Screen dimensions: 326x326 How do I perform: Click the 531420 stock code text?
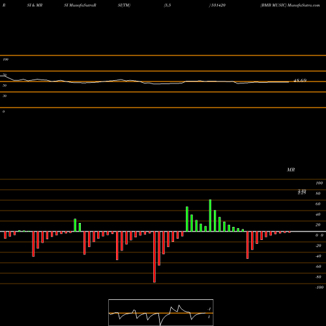coord(218,5)
